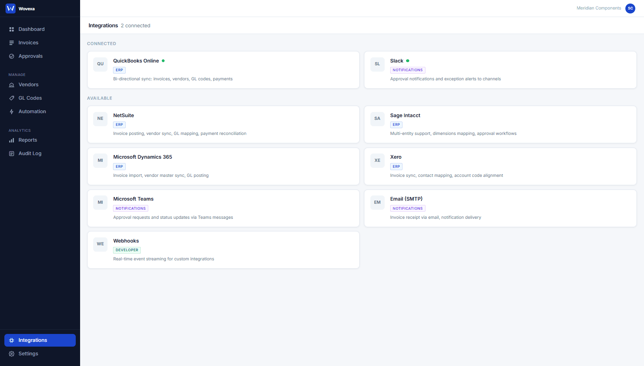The width and height of the screenshot is (644, 366).
Task: Click the NOTIFICATIONS badge on Slack
Action: point(408,70)
